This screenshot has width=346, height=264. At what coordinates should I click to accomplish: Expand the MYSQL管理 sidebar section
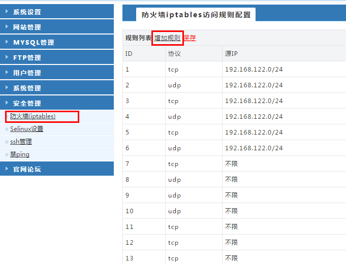(x=34, y=42)
